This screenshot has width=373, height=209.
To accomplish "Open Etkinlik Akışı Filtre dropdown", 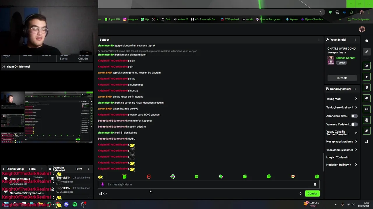I will 32,169.
